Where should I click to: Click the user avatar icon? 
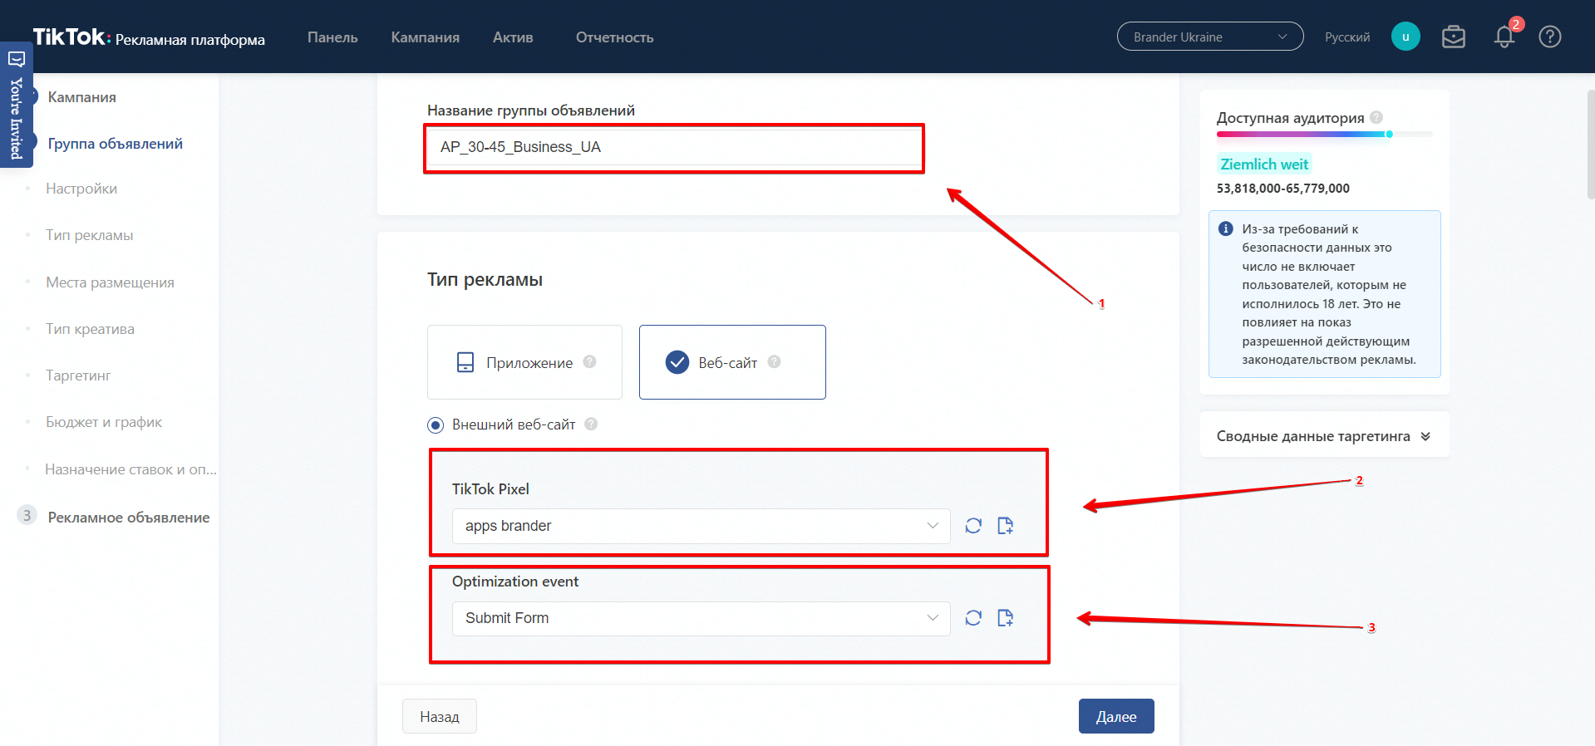1405,37
